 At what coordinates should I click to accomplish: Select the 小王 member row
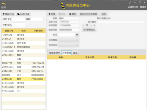[x=23, y=91]
